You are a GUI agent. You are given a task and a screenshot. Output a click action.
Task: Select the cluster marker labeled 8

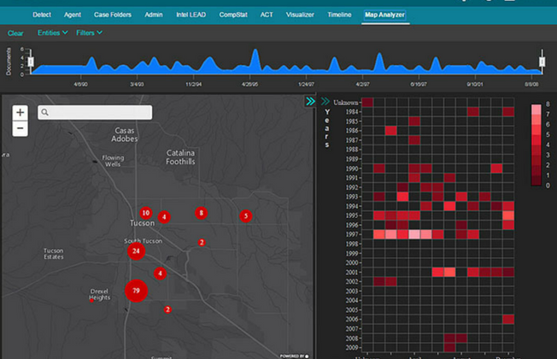tap(201, 213)
